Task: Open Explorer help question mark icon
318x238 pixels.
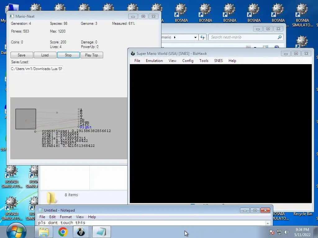Action: tap(276, 47)
